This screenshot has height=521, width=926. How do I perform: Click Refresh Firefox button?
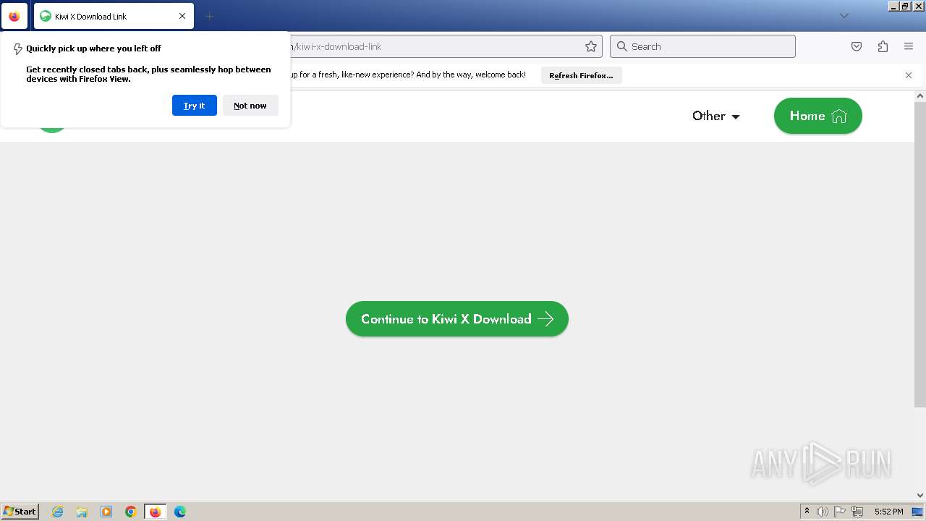point(581,75)
